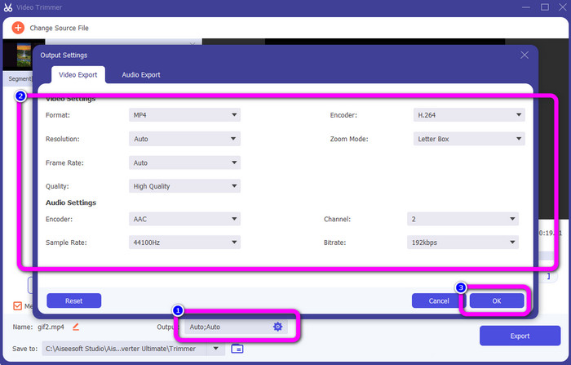Open the Resolution dropdown showing Auto
This screenshot has height=365, width=571.
184,139
